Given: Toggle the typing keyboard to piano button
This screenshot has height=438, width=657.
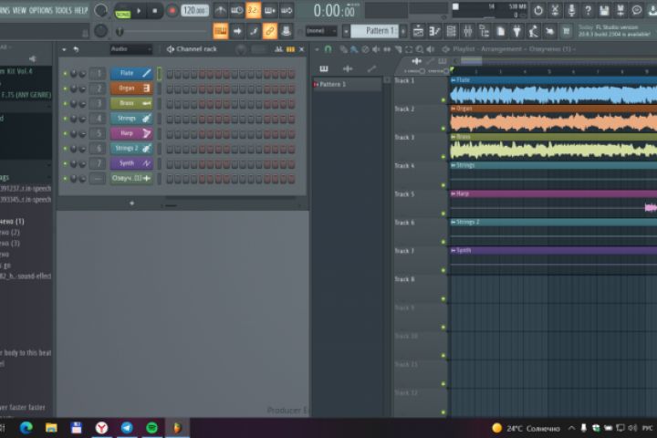Looking at the screenshot, I should (x=221, y=31).
